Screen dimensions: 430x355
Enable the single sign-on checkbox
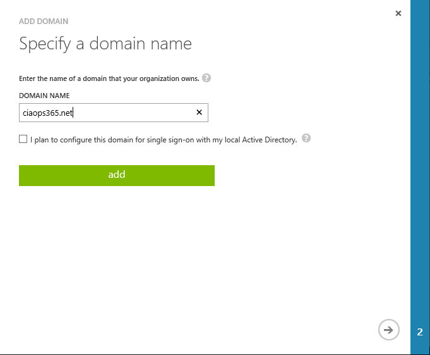[23, 139]
